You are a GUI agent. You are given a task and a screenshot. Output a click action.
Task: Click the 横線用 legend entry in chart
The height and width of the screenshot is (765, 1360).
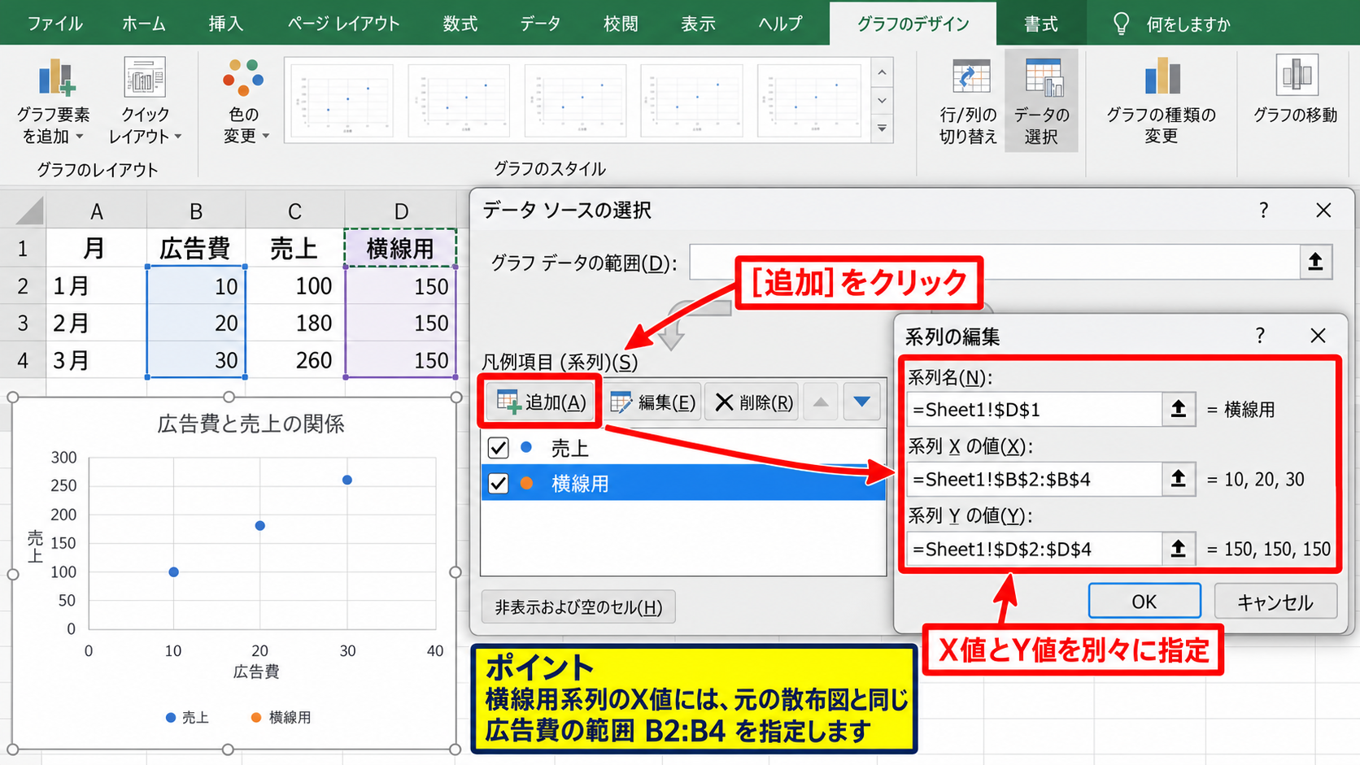coord(281,717)
